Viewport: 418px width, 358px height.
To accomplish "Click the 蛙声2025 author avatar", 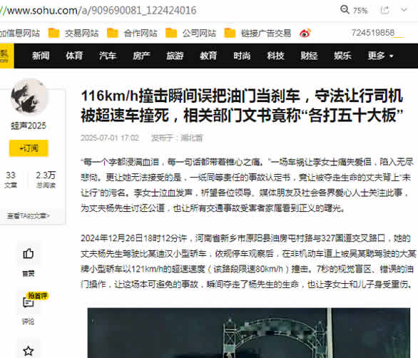I will click(29, 96).
